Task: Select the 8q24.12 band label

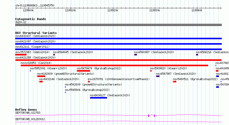Action: pyautogui.click(x=21, y=22)
